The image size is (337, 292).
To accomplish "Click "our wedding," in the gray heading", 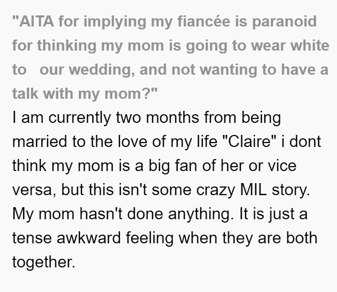I will 88,70.
